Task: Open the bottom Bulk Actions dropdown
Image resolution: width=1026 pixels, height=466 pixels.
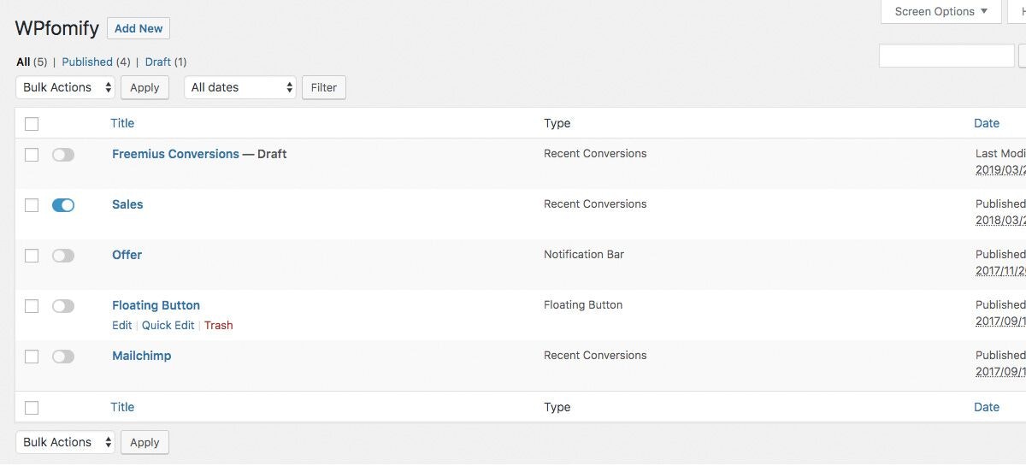Action: (x=66, y=442)
